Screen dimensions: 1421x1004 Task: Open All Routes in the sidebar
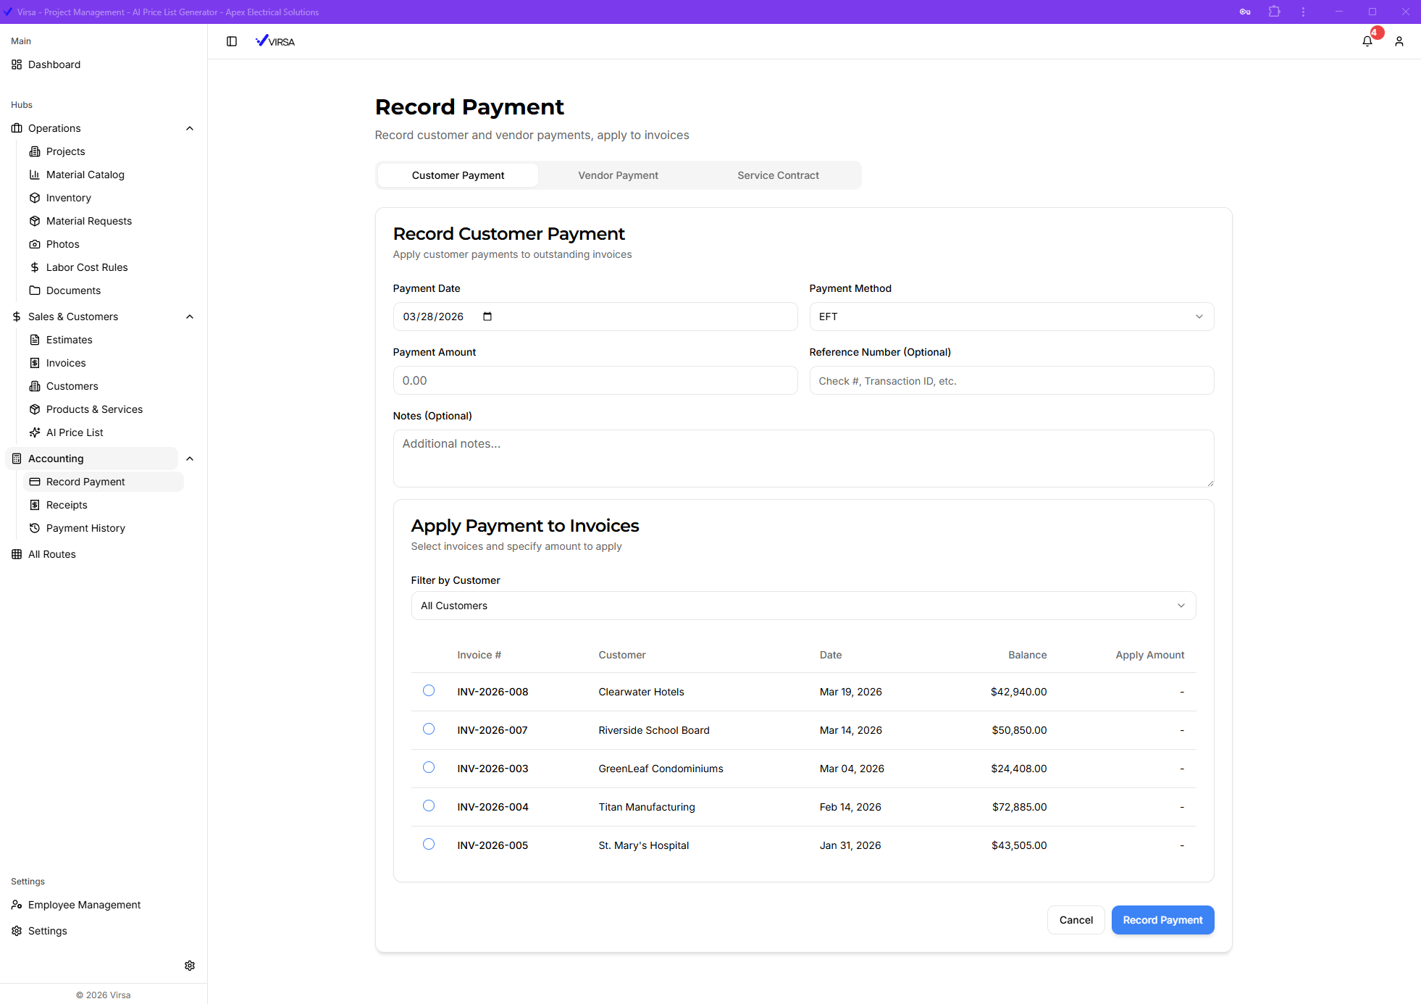click(x=51, y=554)
